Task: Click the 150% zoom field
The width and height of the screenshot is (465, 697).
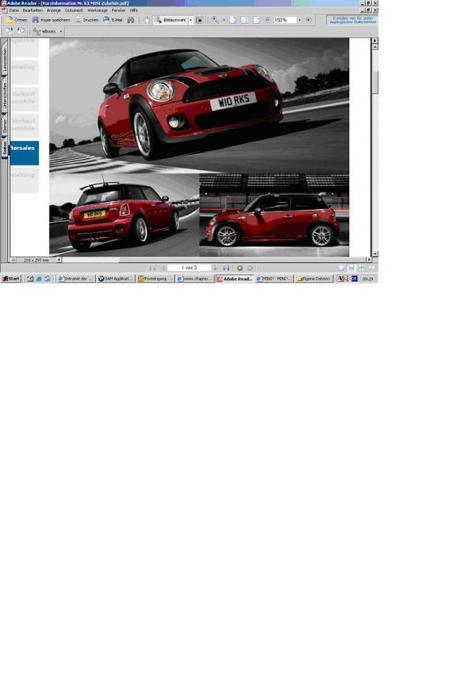Action: coord(284,20)
